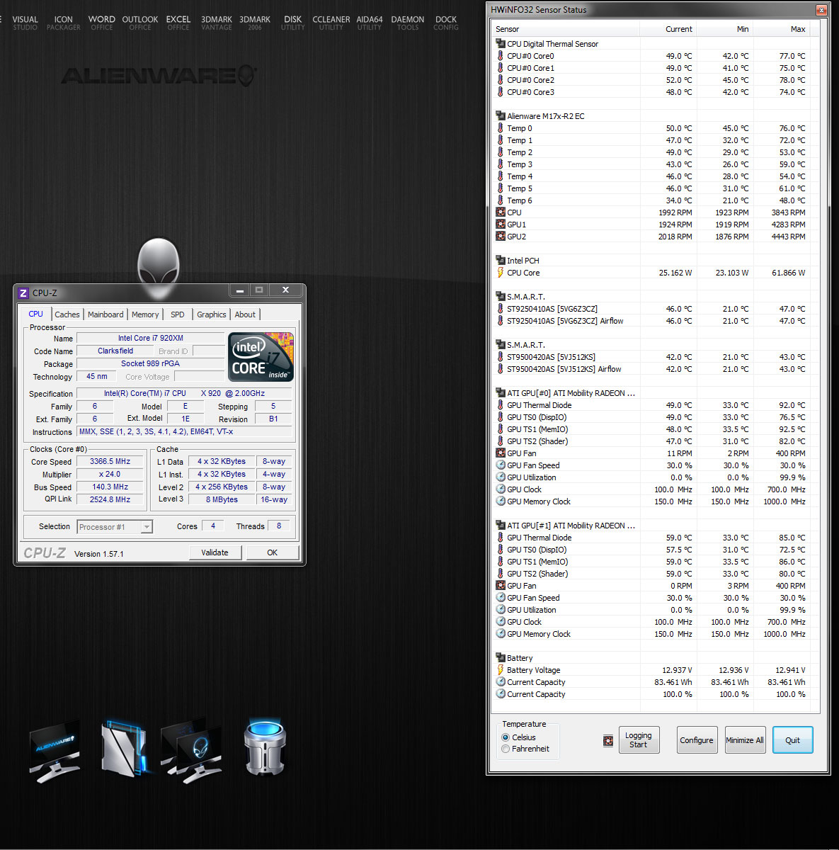Open the glowing blue recycle bin icon
Screen dimensions: 839x850
click(x=264, y=747)
